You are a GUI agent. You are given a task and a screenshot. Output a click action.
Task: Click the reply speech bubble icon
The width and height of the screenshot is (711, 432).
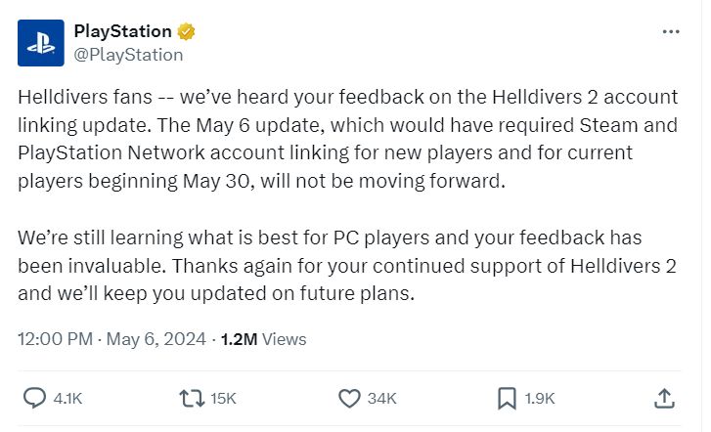(34, 398)
